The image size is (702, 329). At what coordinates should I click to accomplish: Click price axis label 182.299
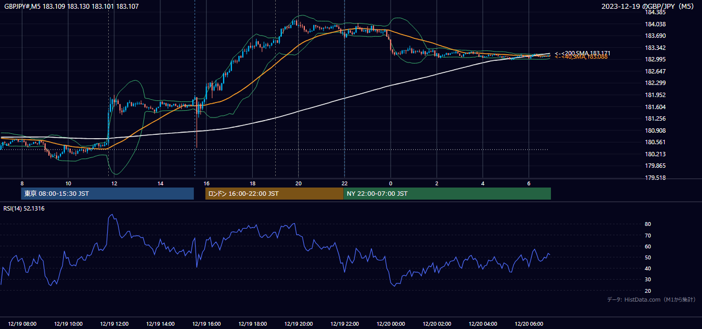[x=655, y=83]
